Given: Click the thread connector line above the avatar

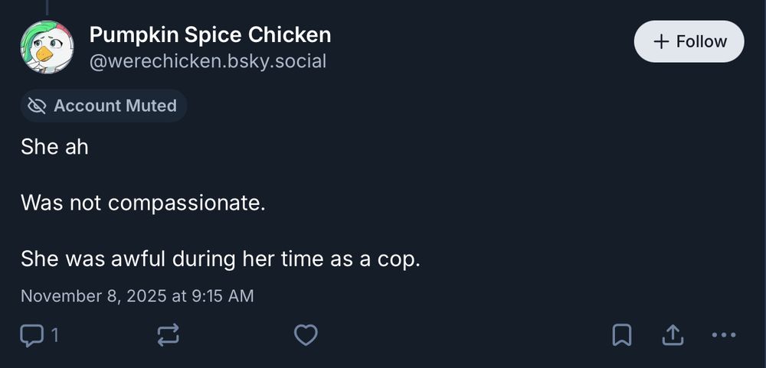Looking at the screenshot, I should [x=47, y=8].
